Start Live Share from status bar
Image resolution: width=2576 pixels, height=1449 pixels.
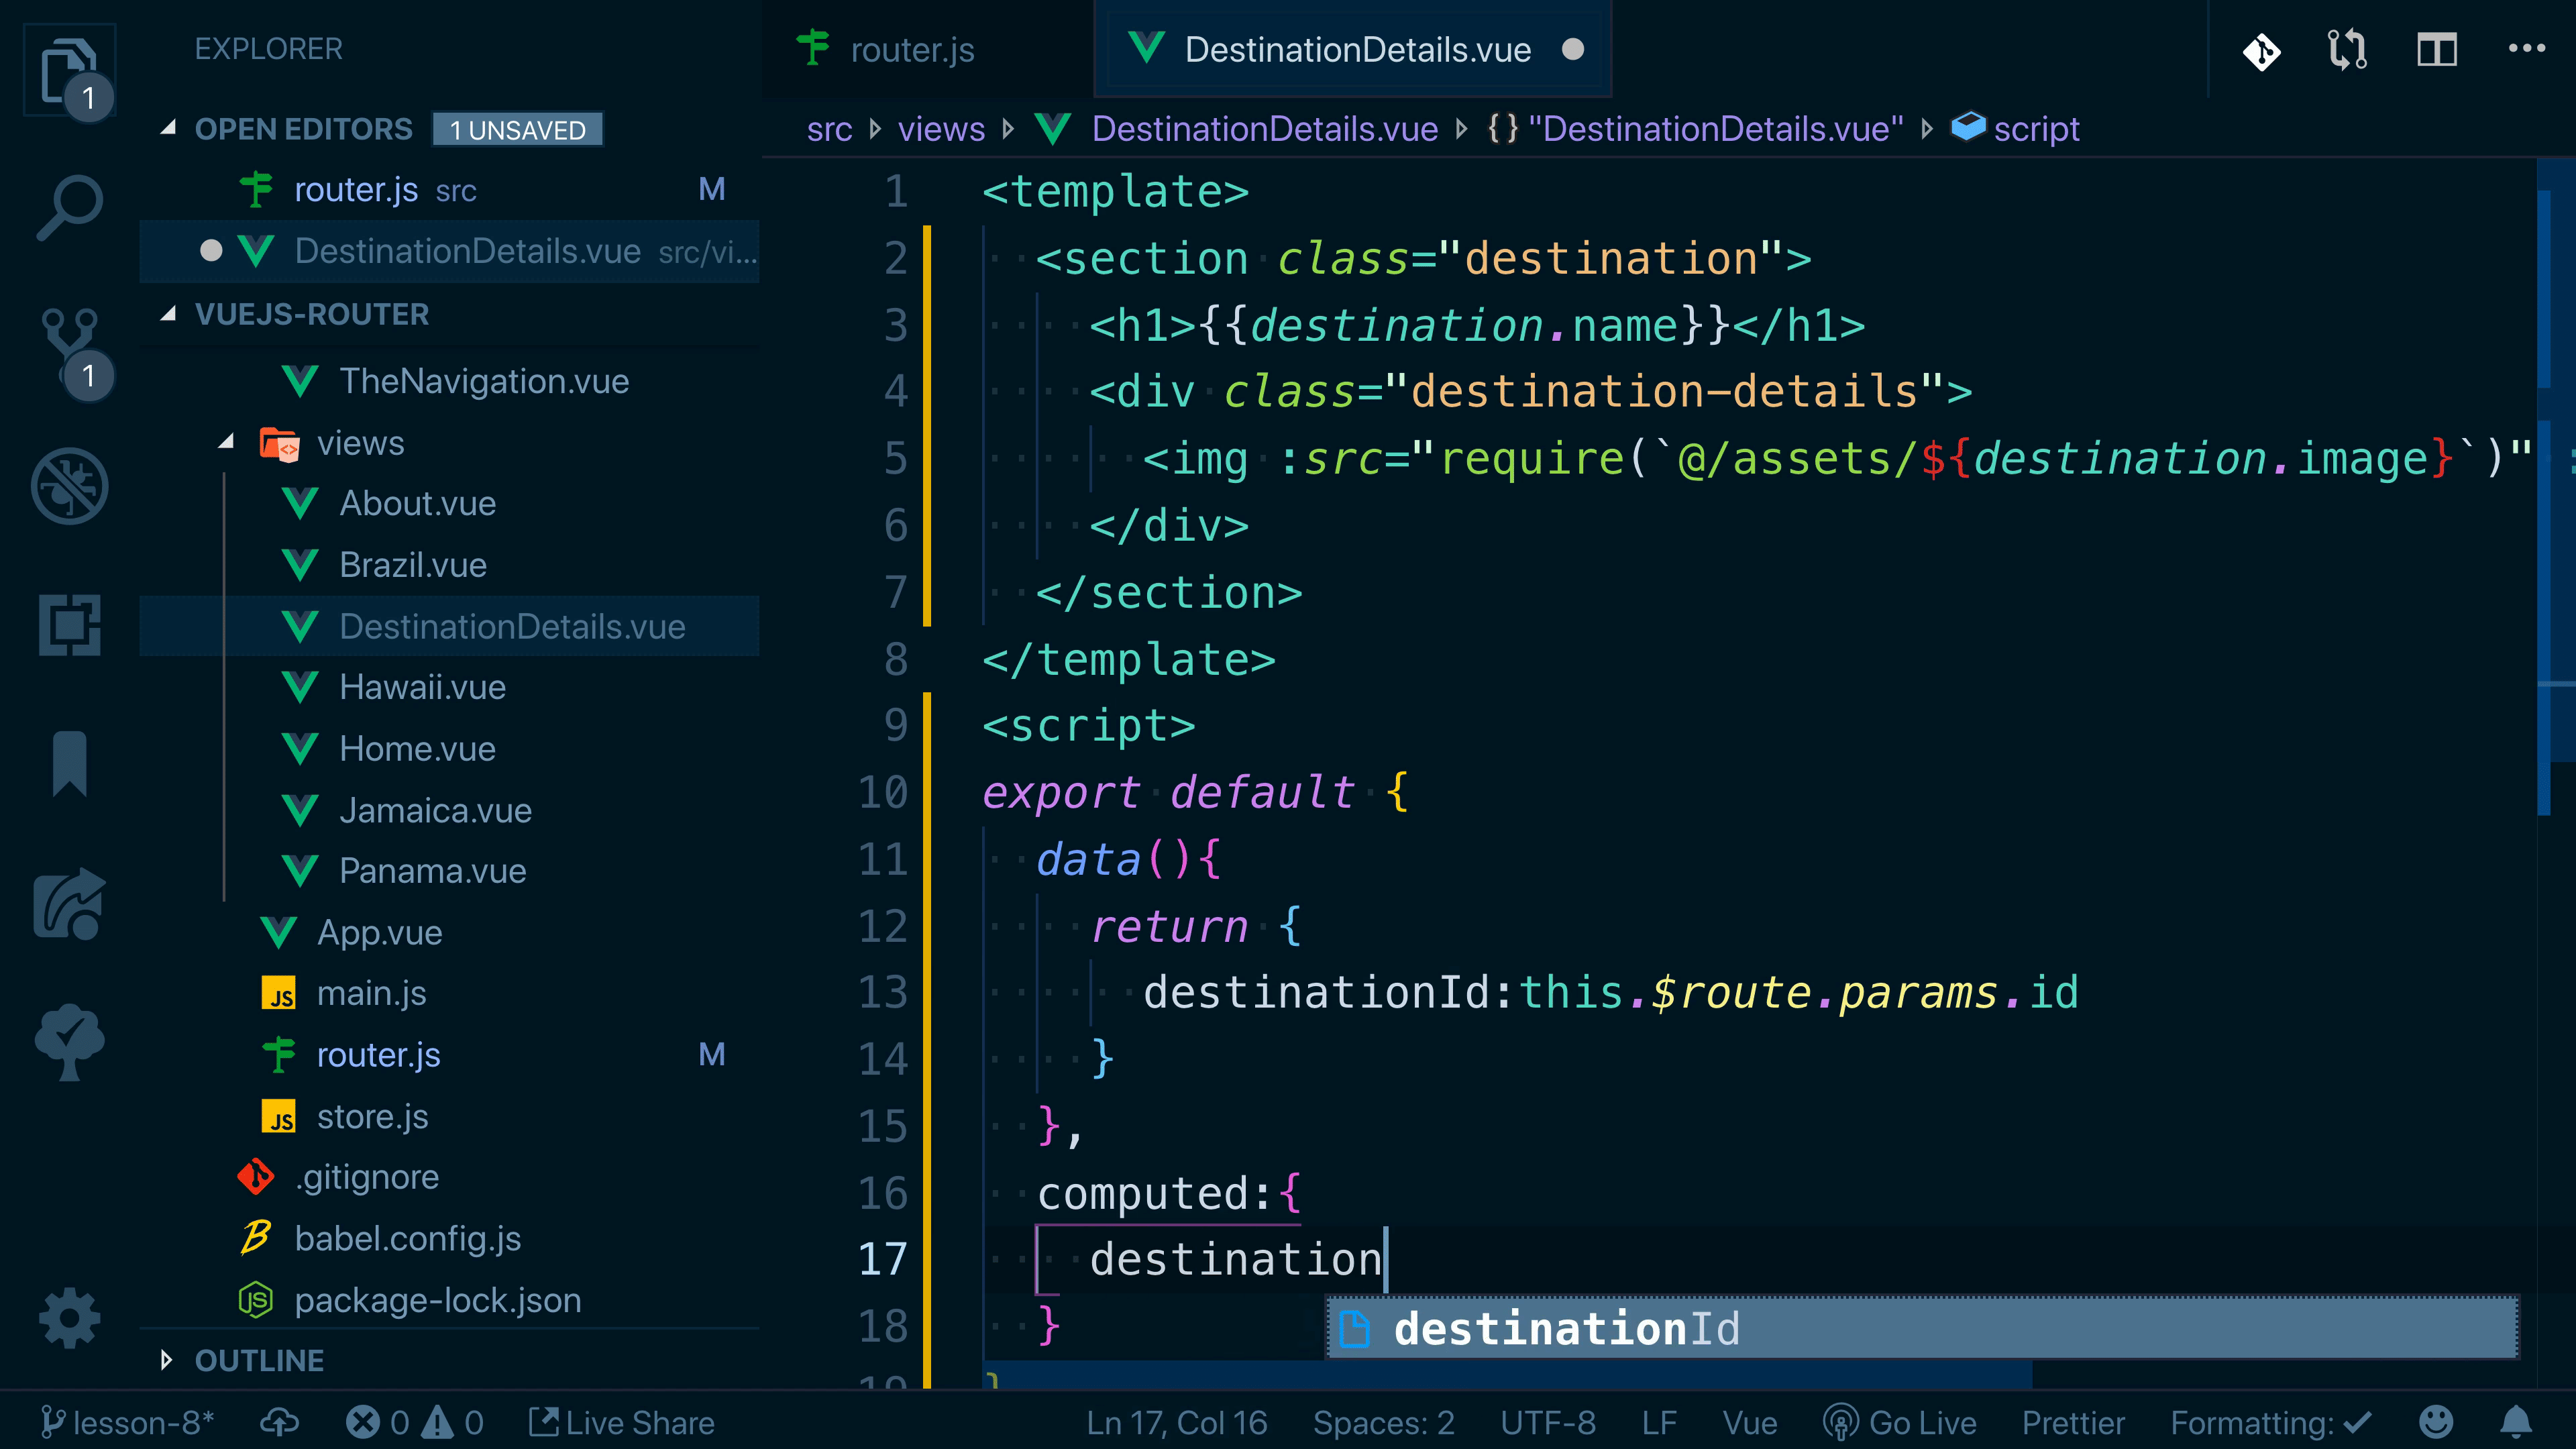click(x=621, y=1422)
